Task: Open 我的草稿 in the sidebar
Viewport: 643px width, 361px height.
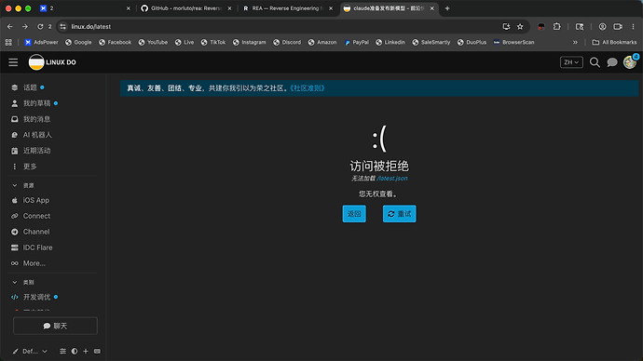Action: (x=37, y=103)
